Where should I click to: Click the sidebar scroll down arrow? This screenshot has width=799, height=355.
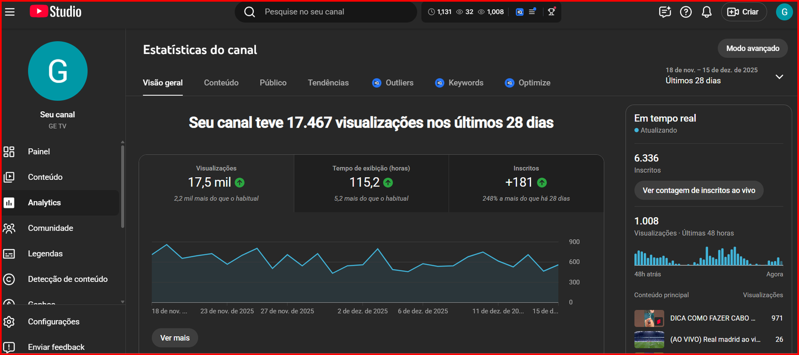(x=122, y=302)
